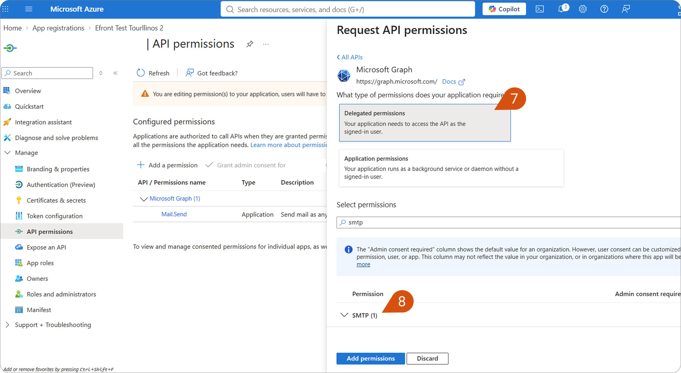Open API permissions in sidebar
Screen dimensions: 681x373
click(x=62, y=231)
